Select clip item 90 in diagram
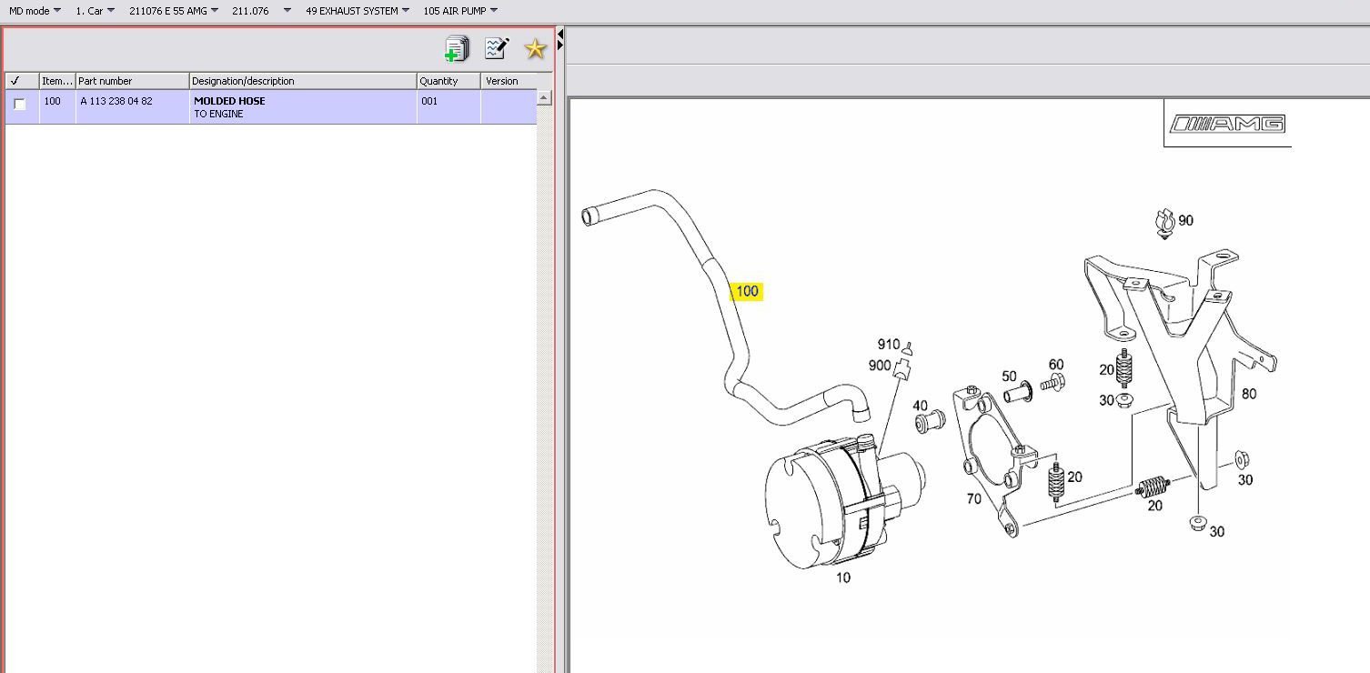 click(1185, 220)
